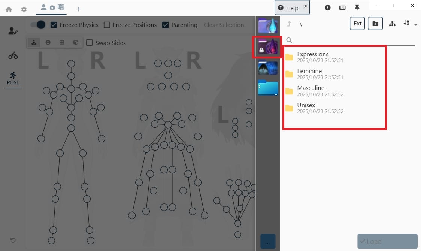
Task: Check the Swap Sides checkbox
Action: (90, 43)
